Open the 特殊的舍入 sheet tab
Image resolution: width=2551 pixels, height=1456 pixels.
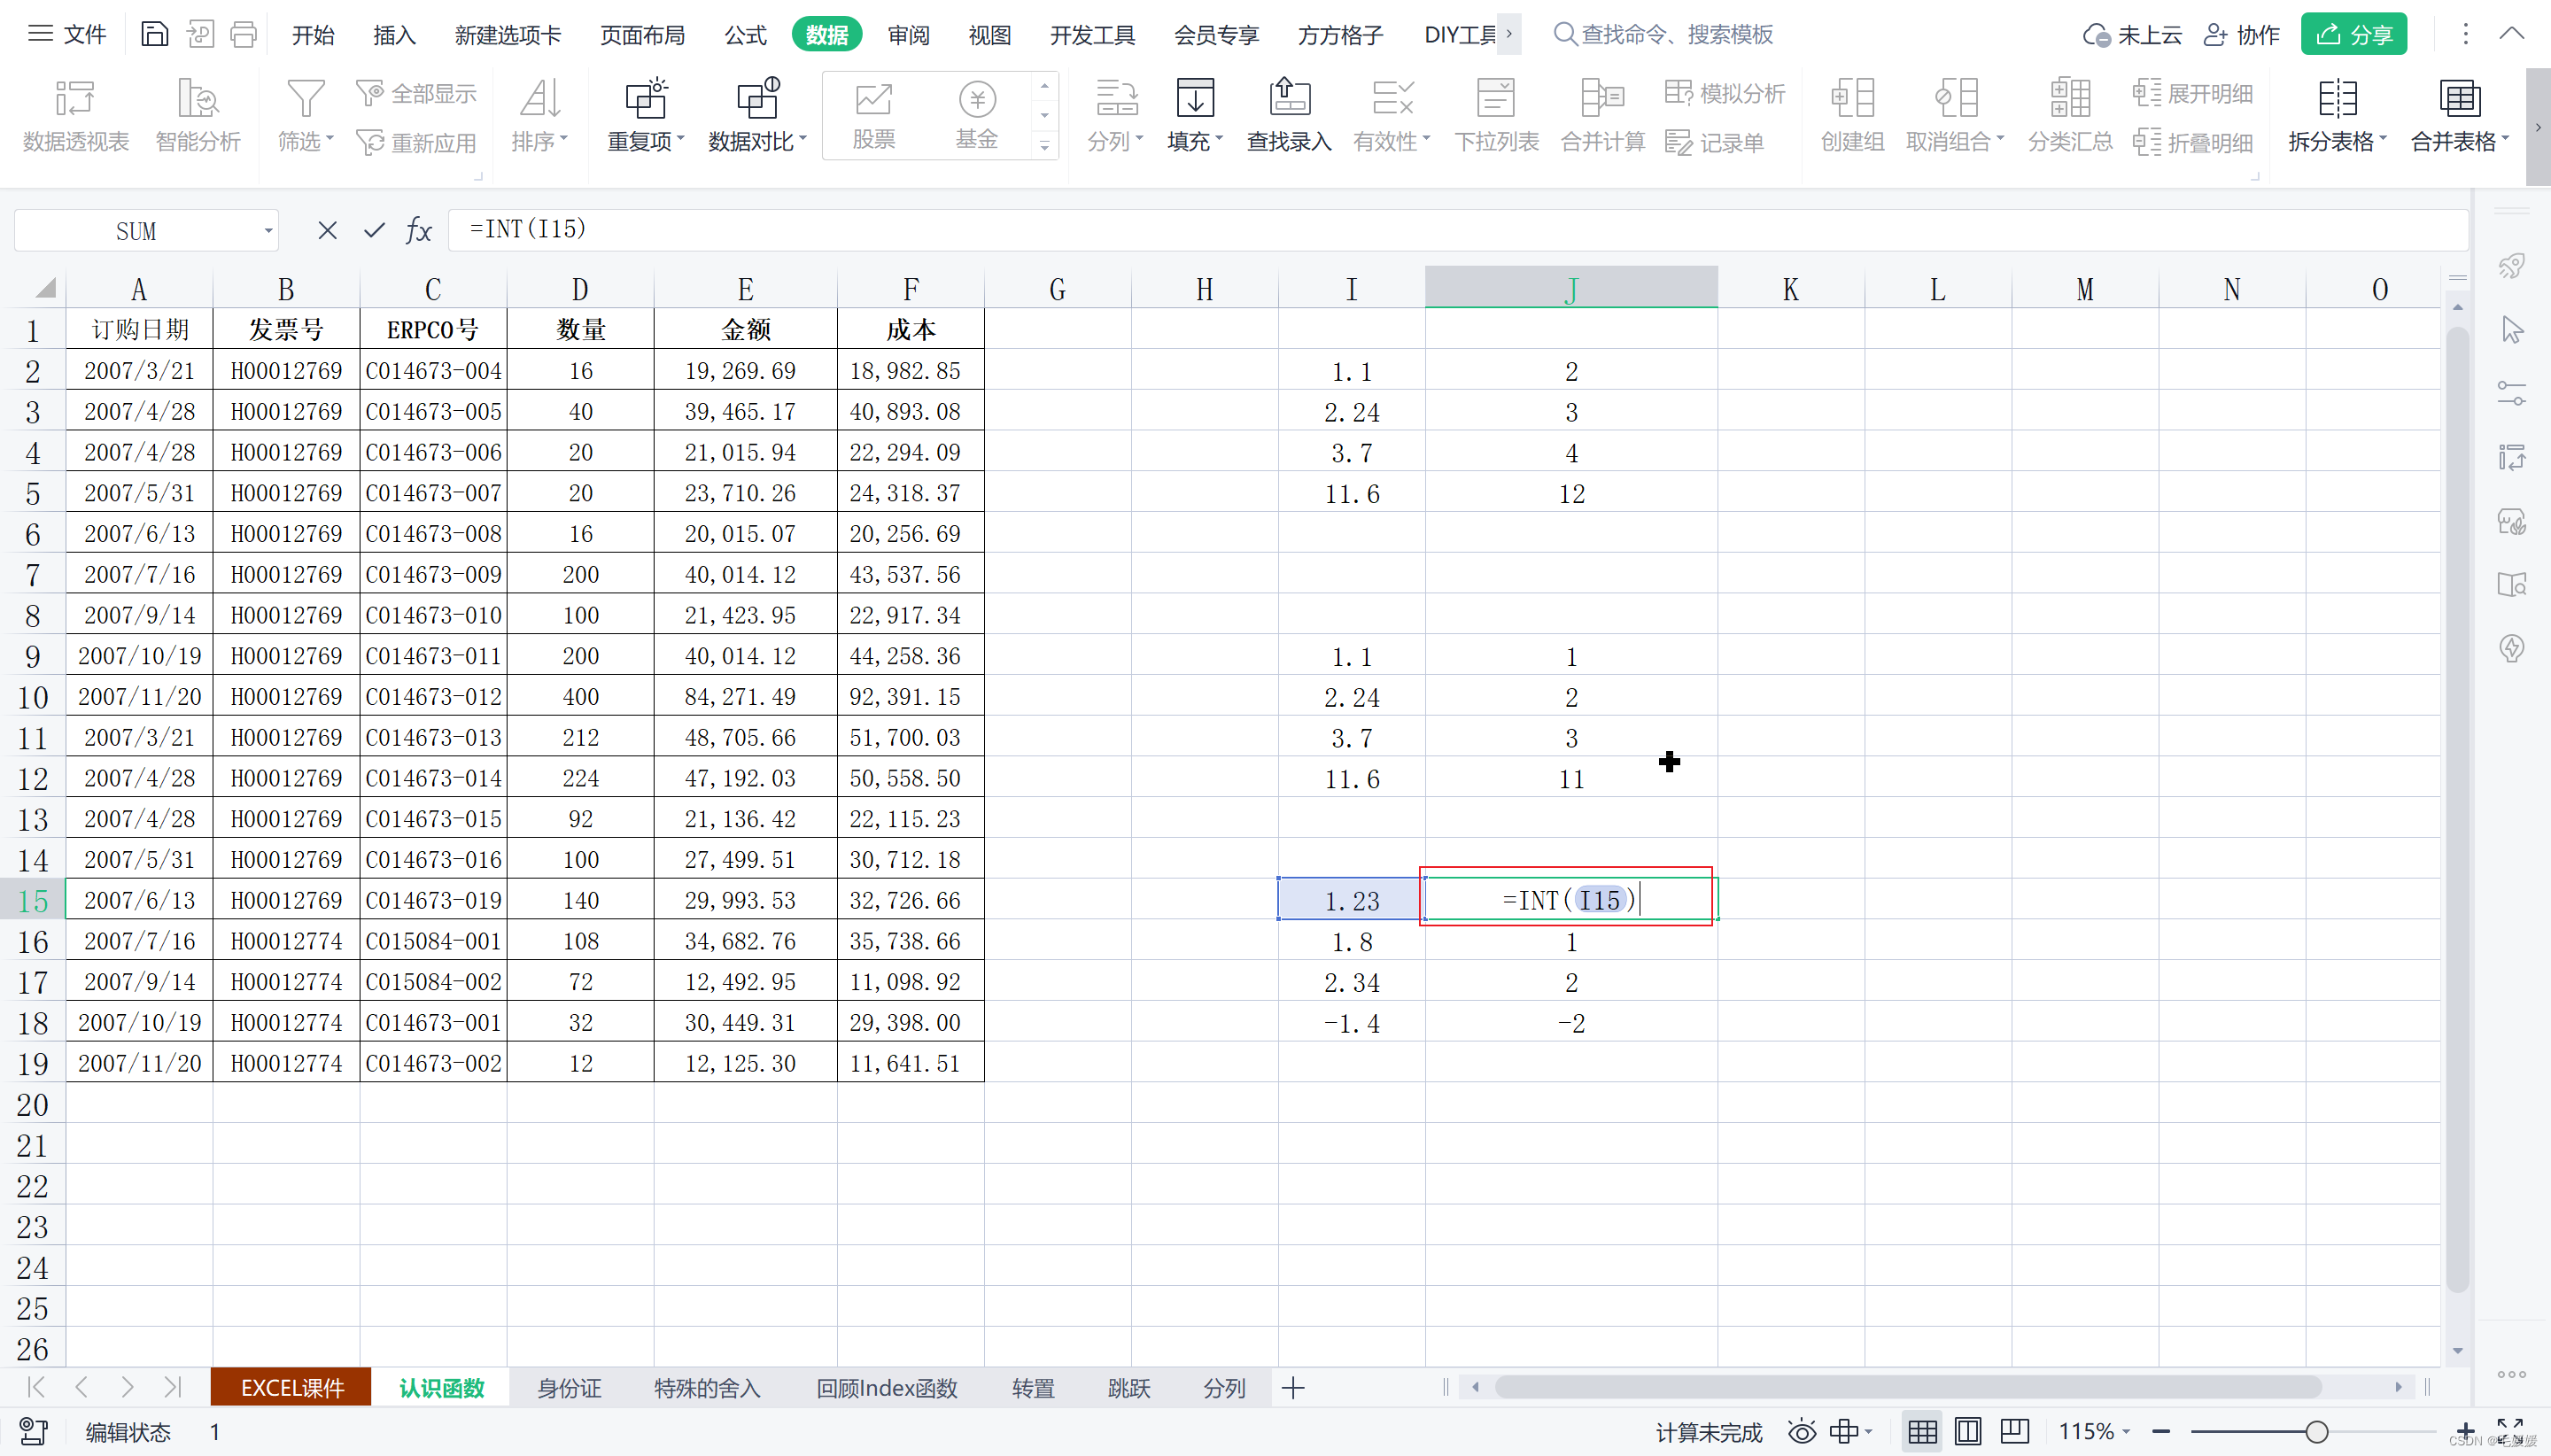[707, 1388]
